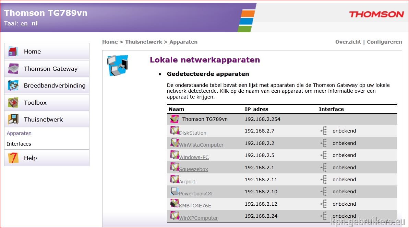
Task: Select Apparaten submenu entry in sidebar
Action: [x=19, y=133]
